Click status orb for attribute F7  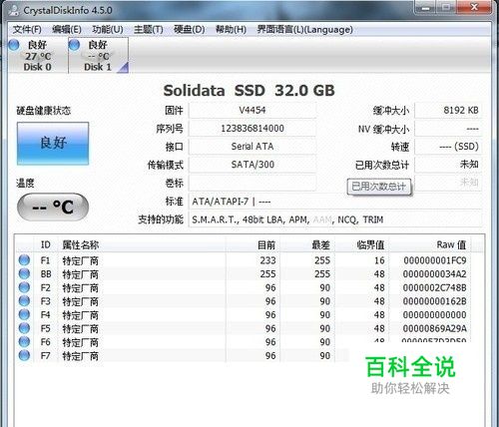pyautogui.click(x=24, y=355)
